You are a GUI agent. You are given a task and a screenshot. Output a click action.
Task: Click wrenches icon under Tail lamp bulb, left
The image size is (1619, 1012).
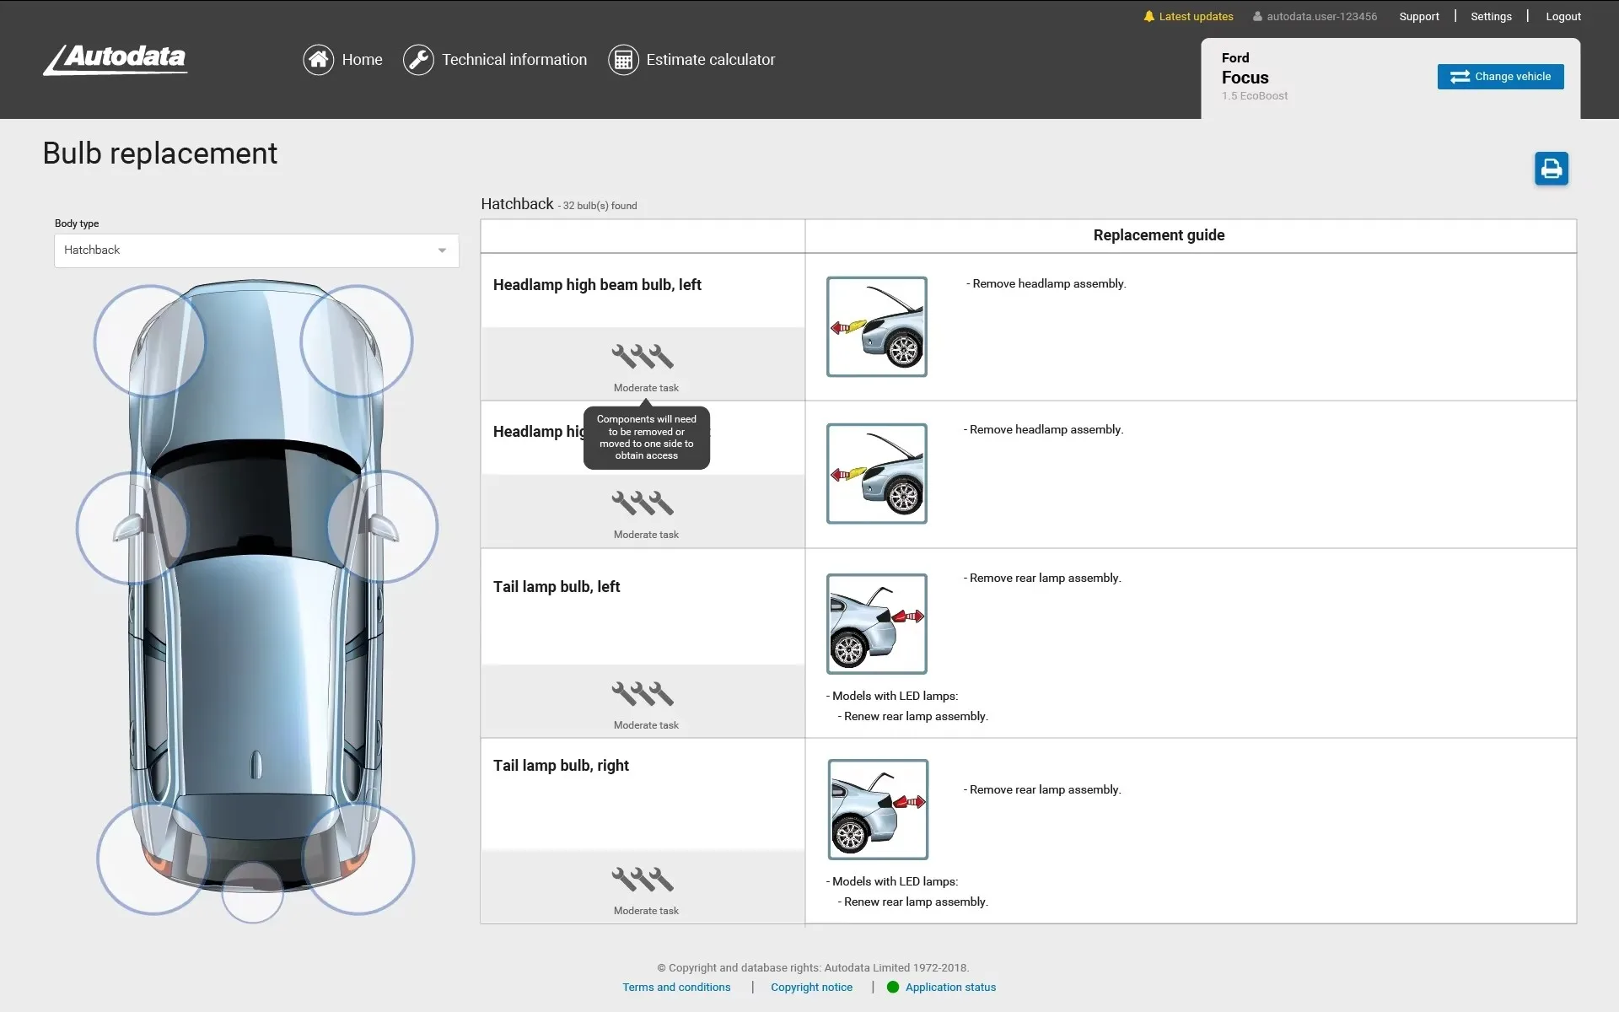[643, 694]
